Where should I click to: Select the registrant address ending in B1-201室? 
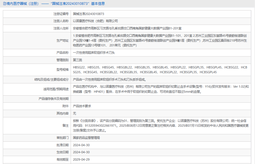[127, 28]
